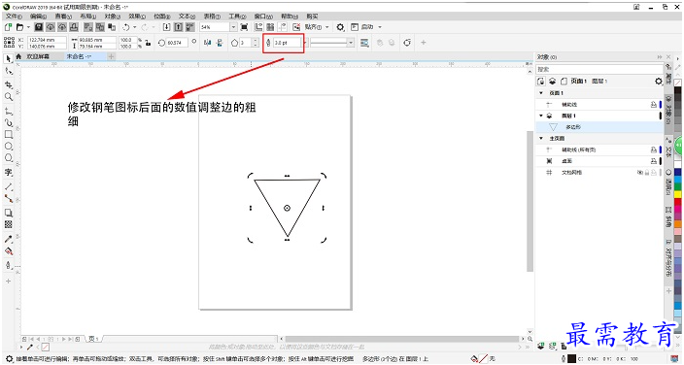
Task: Select the Crop tool
Action: pos(9,84)
